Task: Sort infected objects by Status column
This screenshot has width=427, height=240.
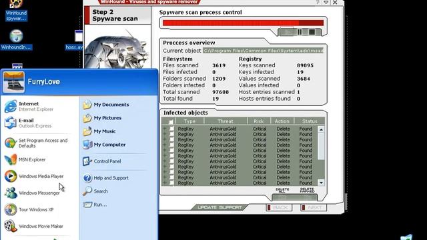Action: pos(310,121)
